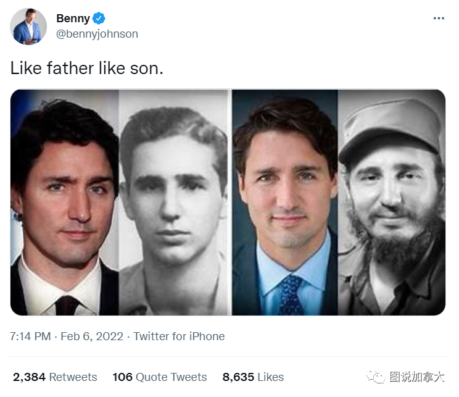Open the @bennyjohnson handle link

[x=97, y=34]
